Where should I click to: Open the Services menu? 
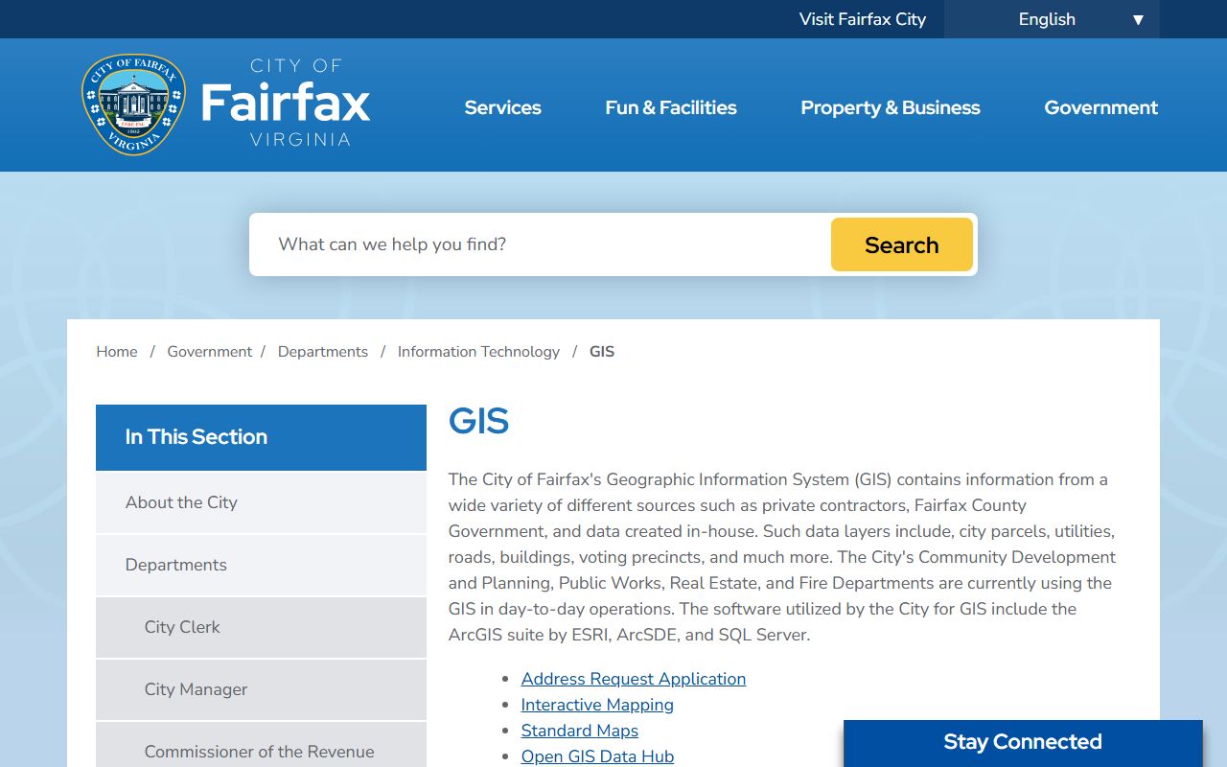502,107
